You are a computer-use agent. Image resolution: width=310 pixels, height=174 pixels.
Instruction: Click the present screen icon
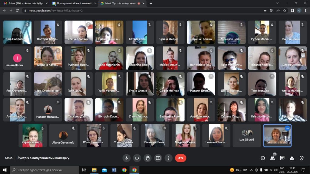(158, 158)
